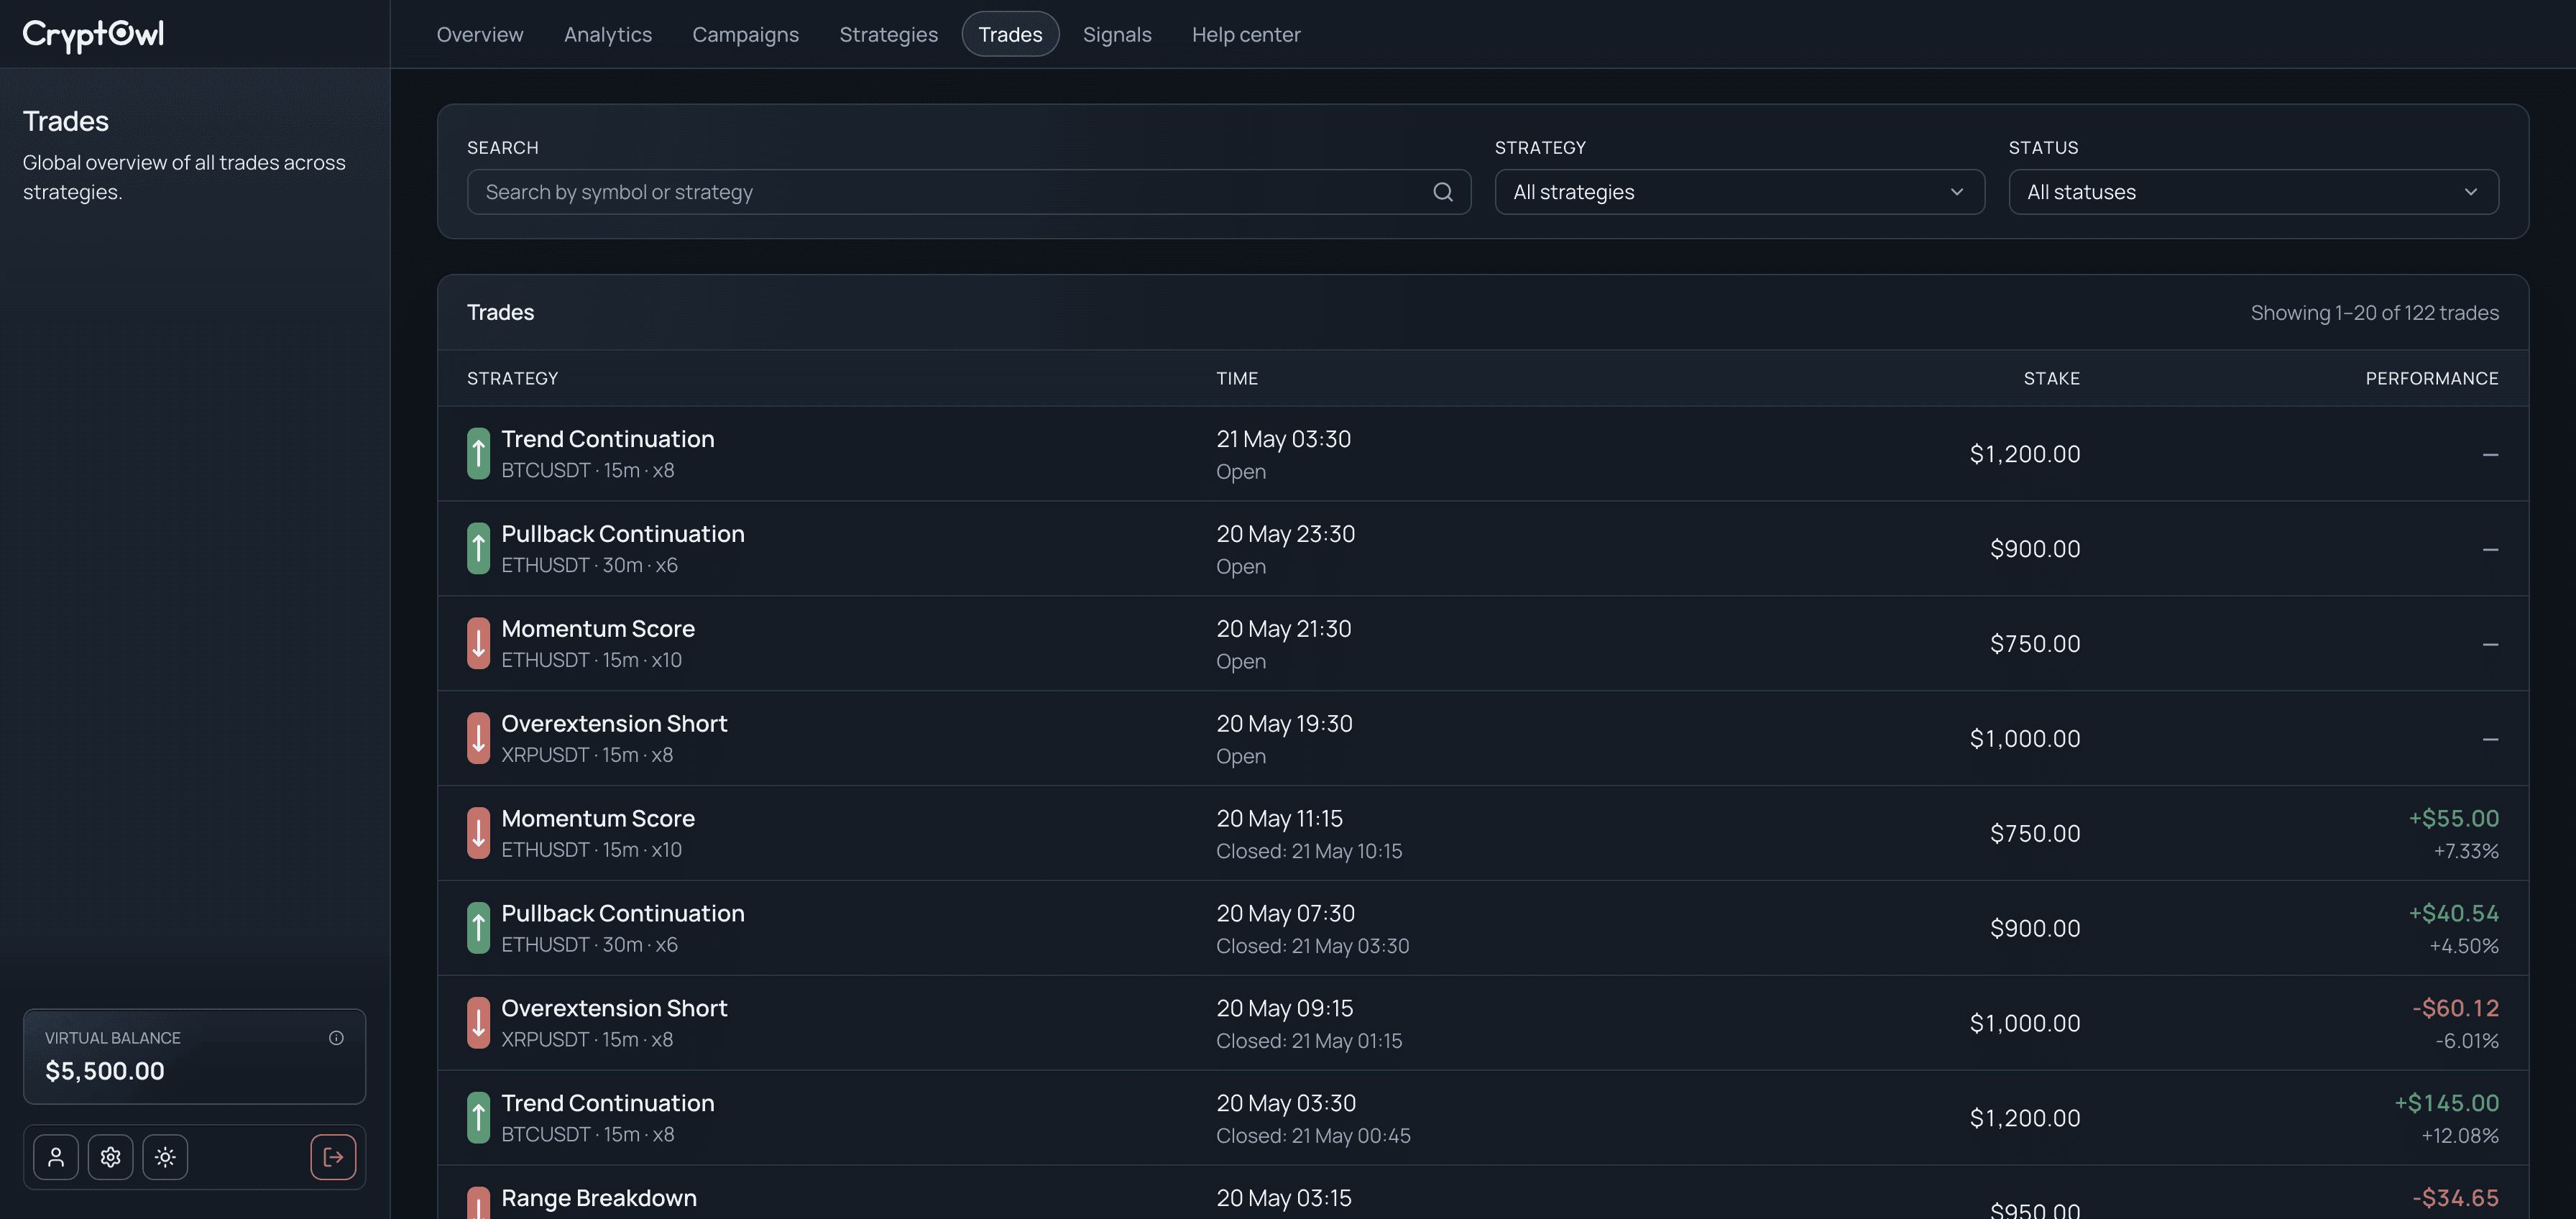Click the PERFORMANCE column header
Image resolution: width=2576 pixels, height=1219 pixels.
[2431, 379]
